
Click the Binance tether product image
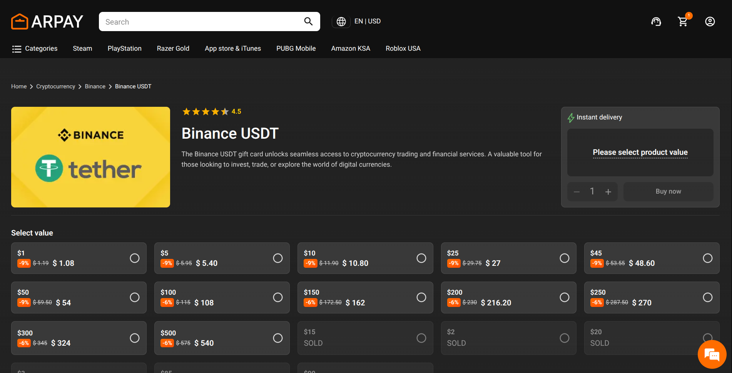click(x=90, y=157)
